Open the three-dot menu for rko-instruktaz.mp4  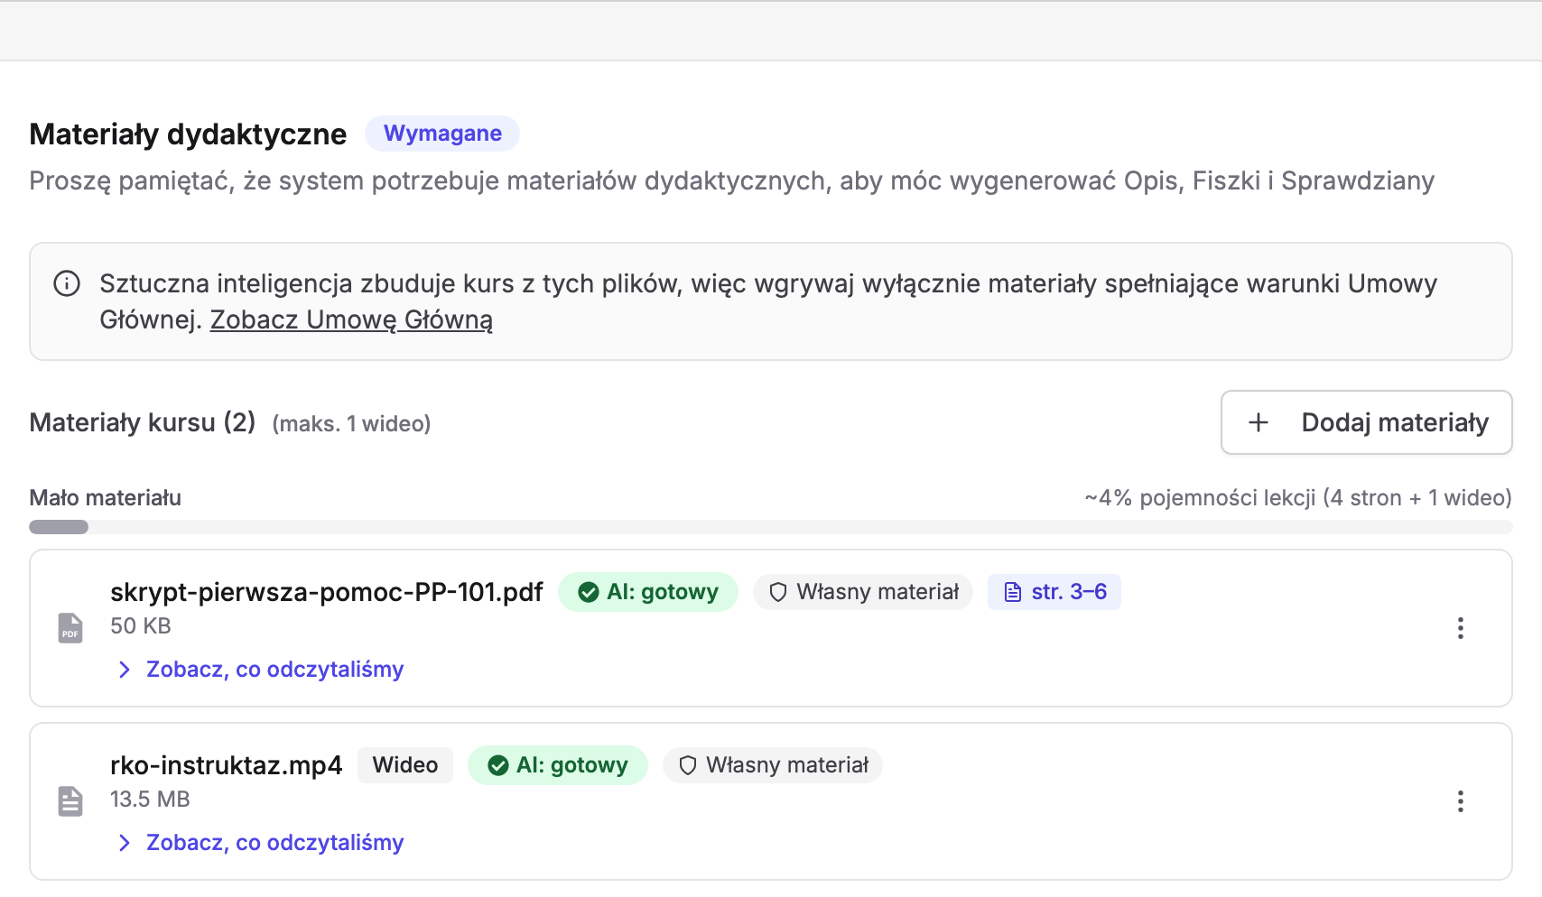pos(1460,801)
